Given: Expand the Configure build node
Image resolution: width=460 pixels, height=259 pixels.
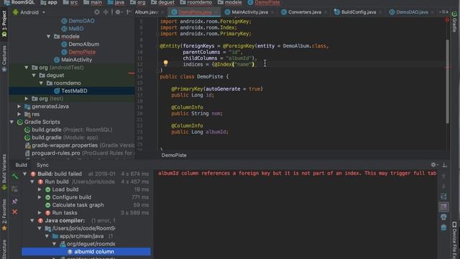Looking at the screenshot, I should coord(40,197).
